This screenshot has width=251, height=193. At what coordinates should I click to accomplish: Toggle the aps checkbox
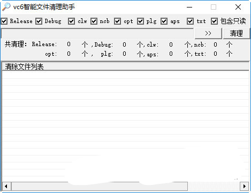tap(164, 21)
